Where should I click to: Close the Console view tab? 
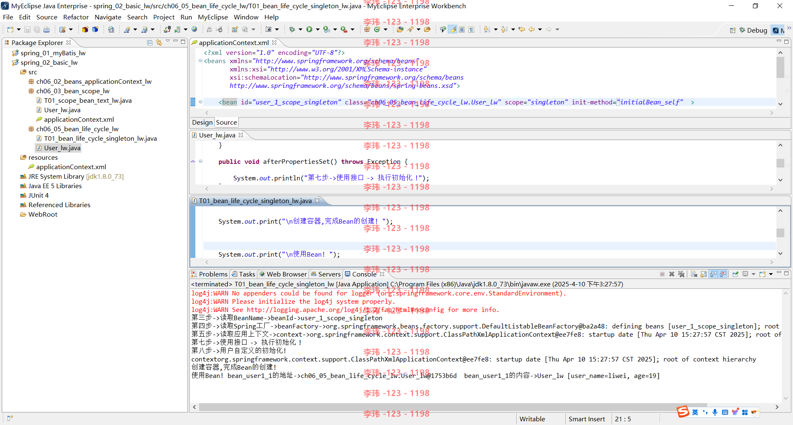(x=382, y=274)
